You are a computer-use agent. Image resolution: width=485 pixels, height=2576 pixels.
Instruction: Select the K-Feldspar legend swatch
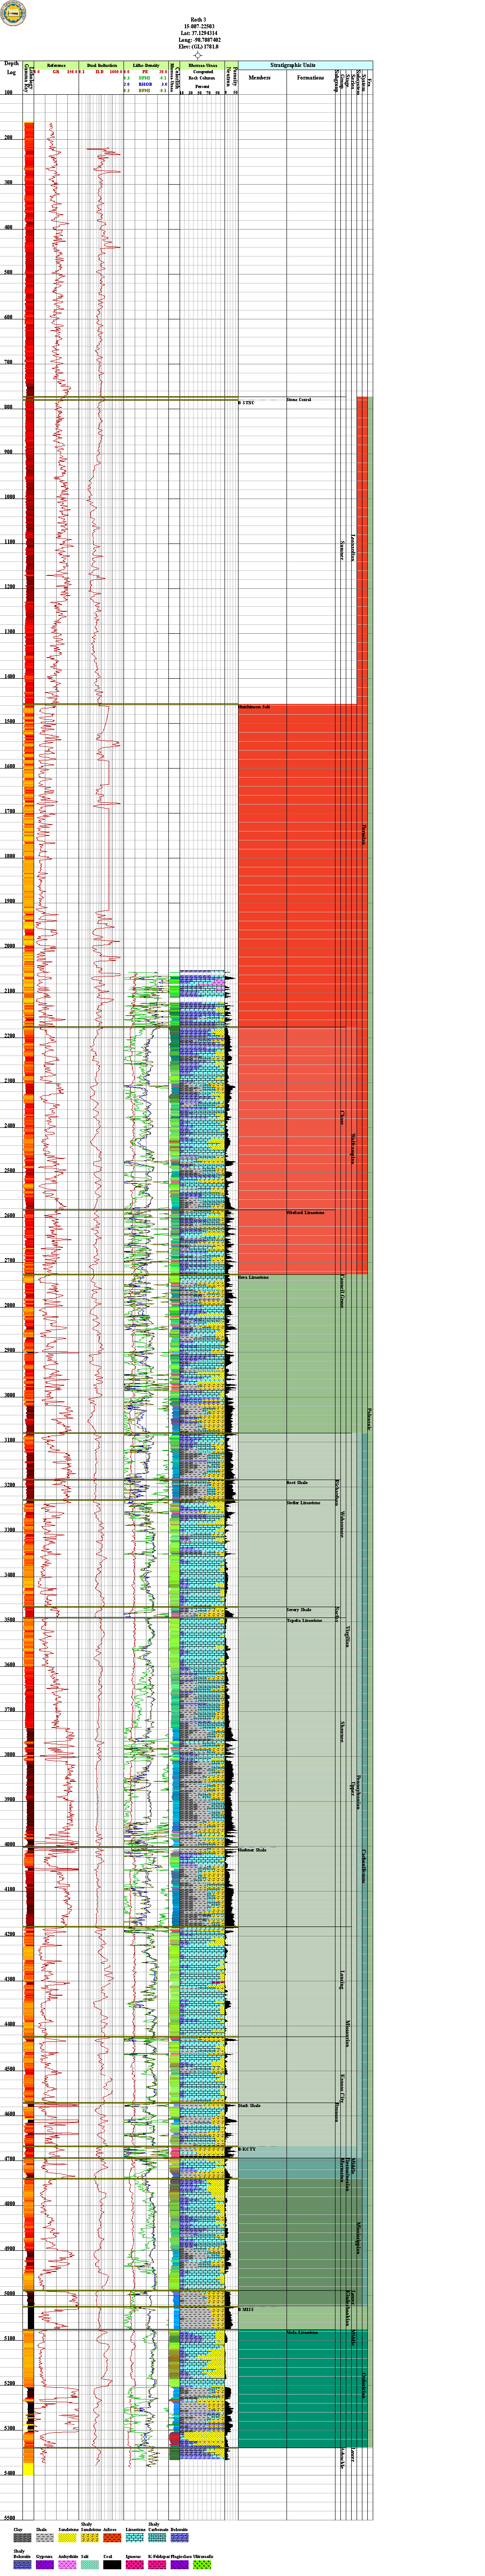157,2565
